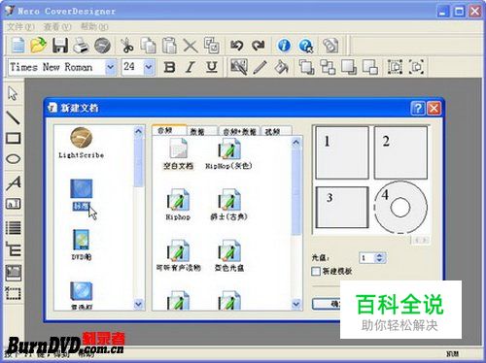Click the template list scroll-down arrow
486x363 pixels.
click(296, 304)
